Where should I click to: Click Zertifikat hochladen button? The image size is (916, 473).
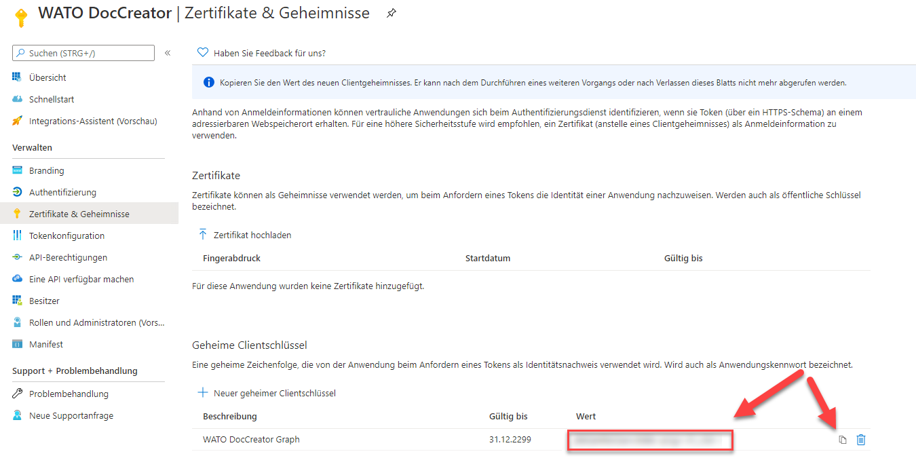click(x=245, y=235)
